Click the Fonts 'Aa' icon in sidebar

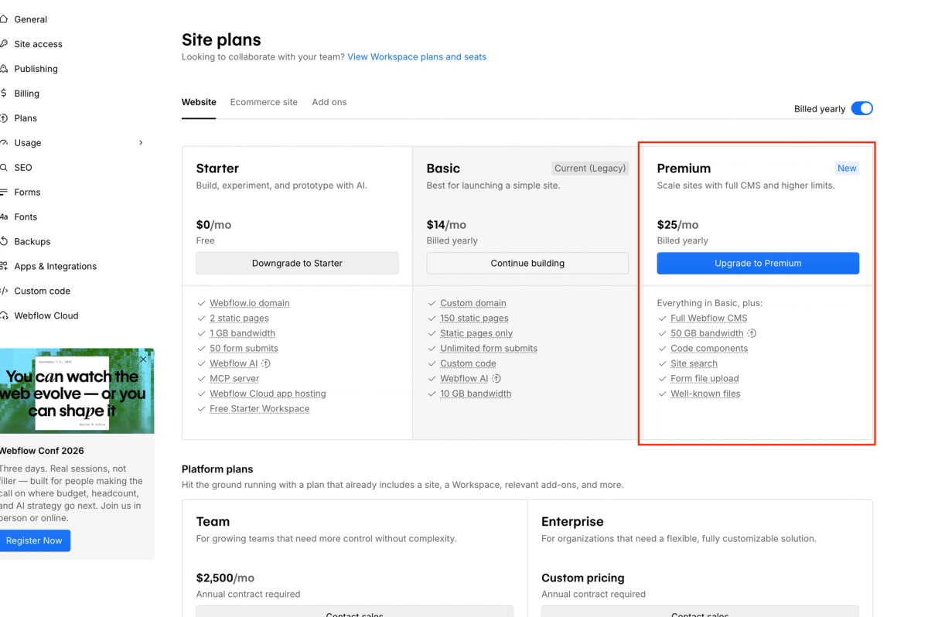[4, 217]
